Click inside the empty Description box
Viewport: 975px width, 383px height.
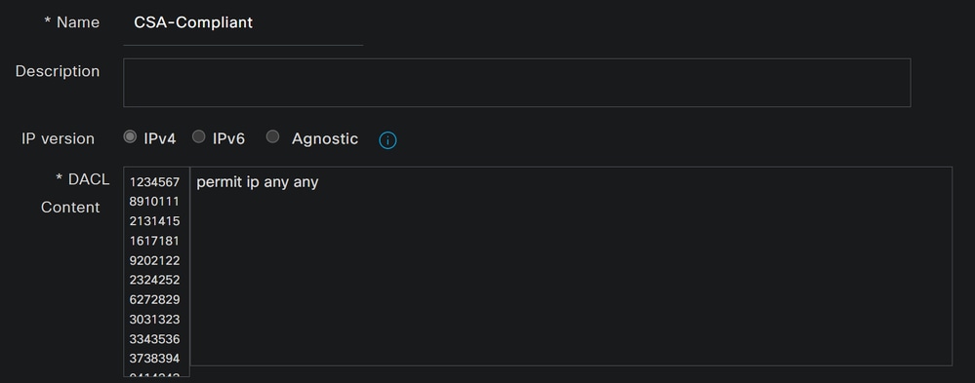point(516,83)
